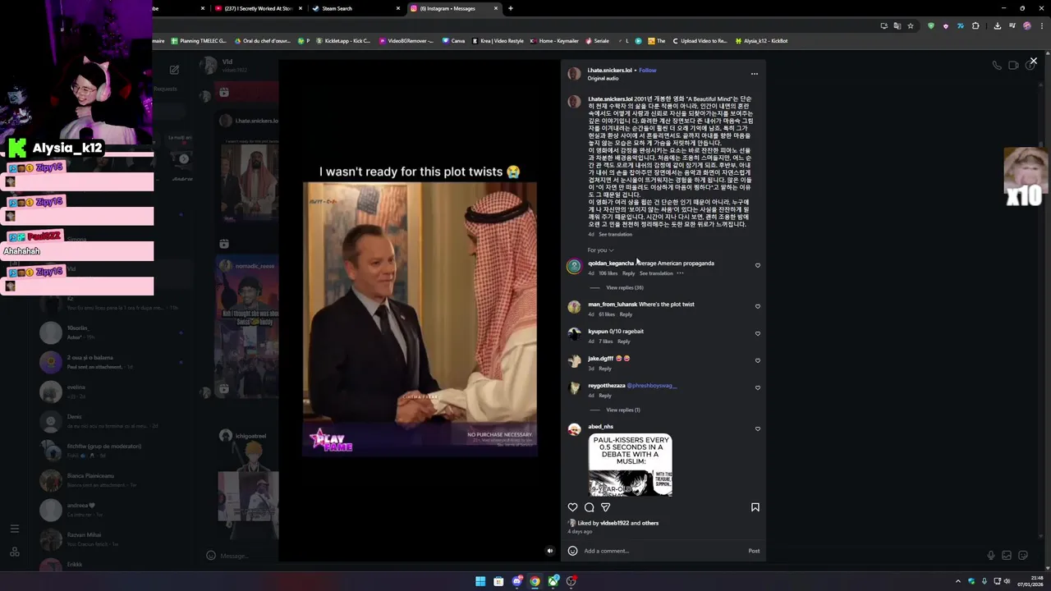Click the Post comment button

(754, 551)
